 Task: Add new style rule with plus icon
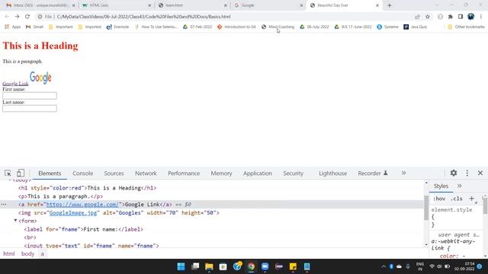(471, 199)
